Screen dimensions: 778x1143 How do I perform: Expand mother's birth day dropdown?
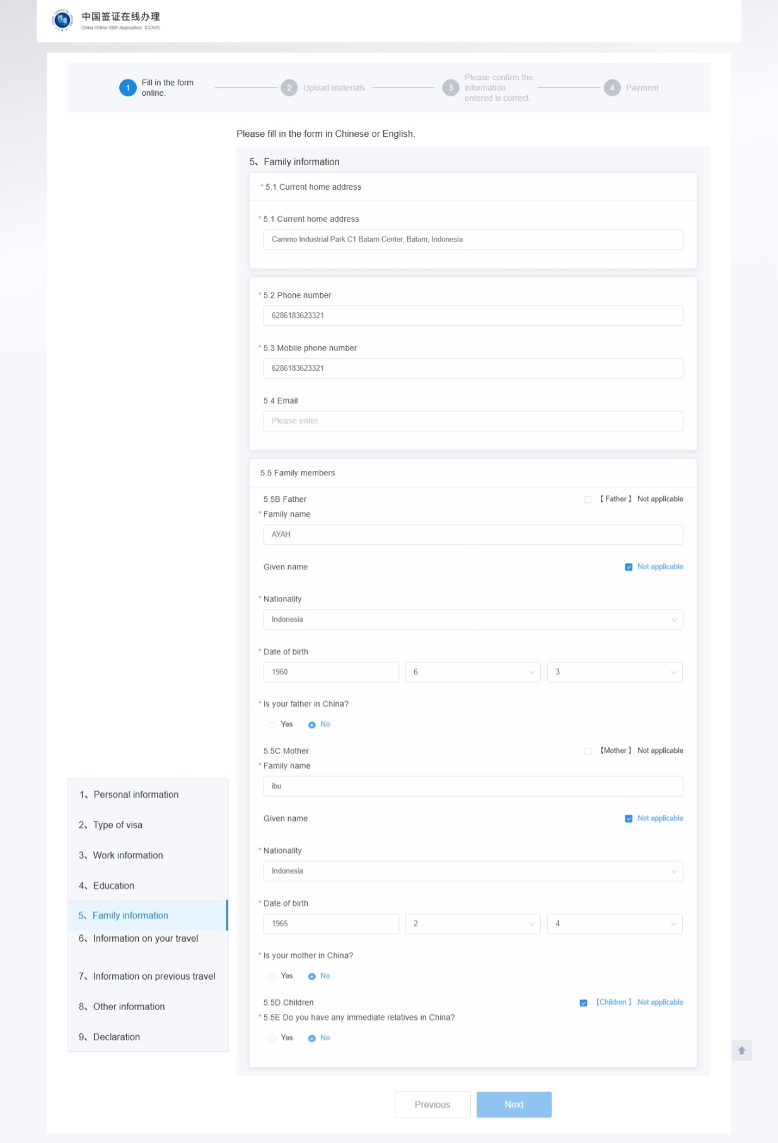tap(615, 924)
